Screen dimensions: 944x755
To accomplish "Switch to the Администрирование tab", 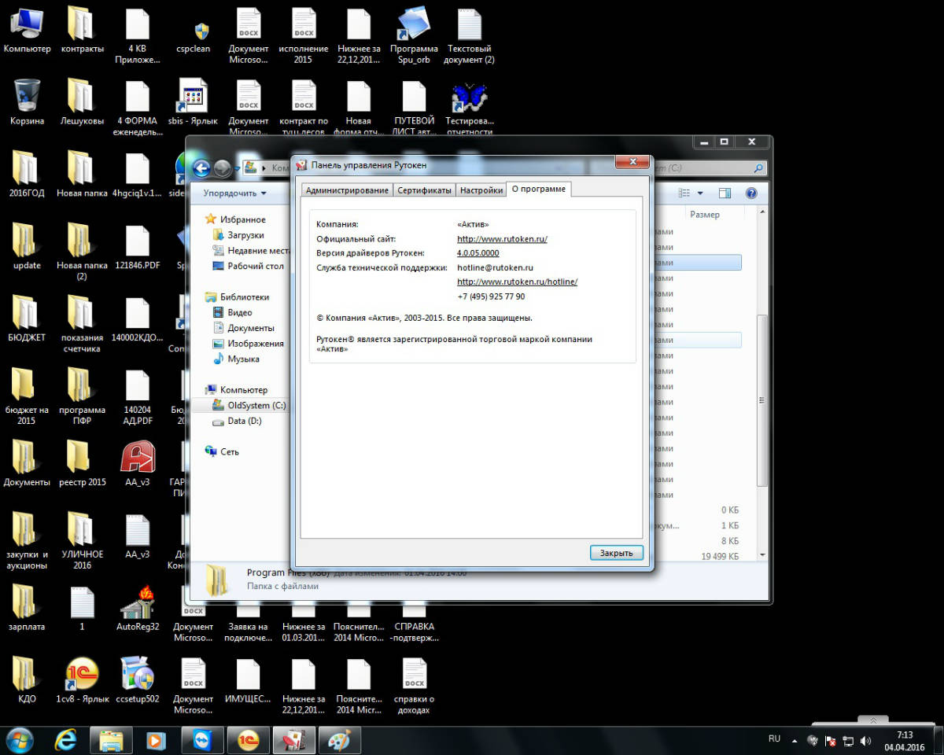I will pyautogui.click(x=346, y=190).
